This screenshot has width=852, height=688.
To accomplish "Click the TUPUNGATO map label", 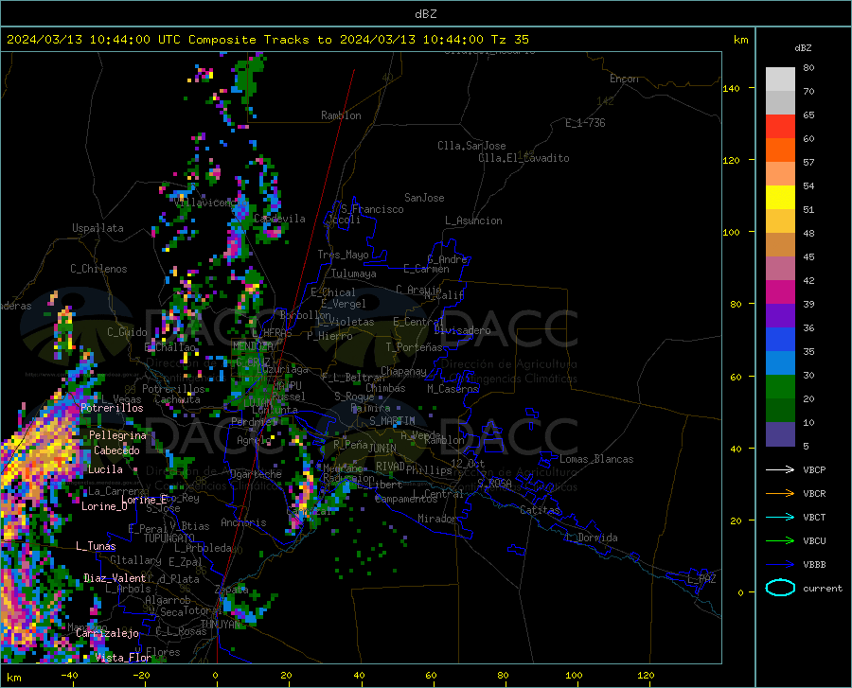I will (x=169, y=538).
